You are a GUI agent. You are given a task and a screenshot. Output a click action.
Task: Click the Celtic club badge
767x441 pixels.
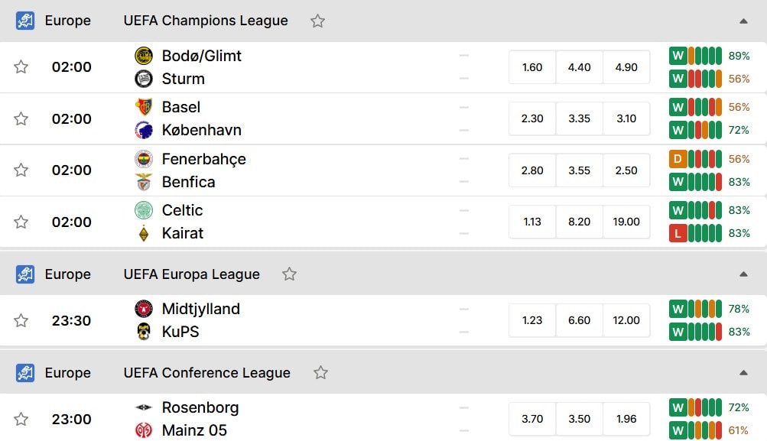point(144,210)
